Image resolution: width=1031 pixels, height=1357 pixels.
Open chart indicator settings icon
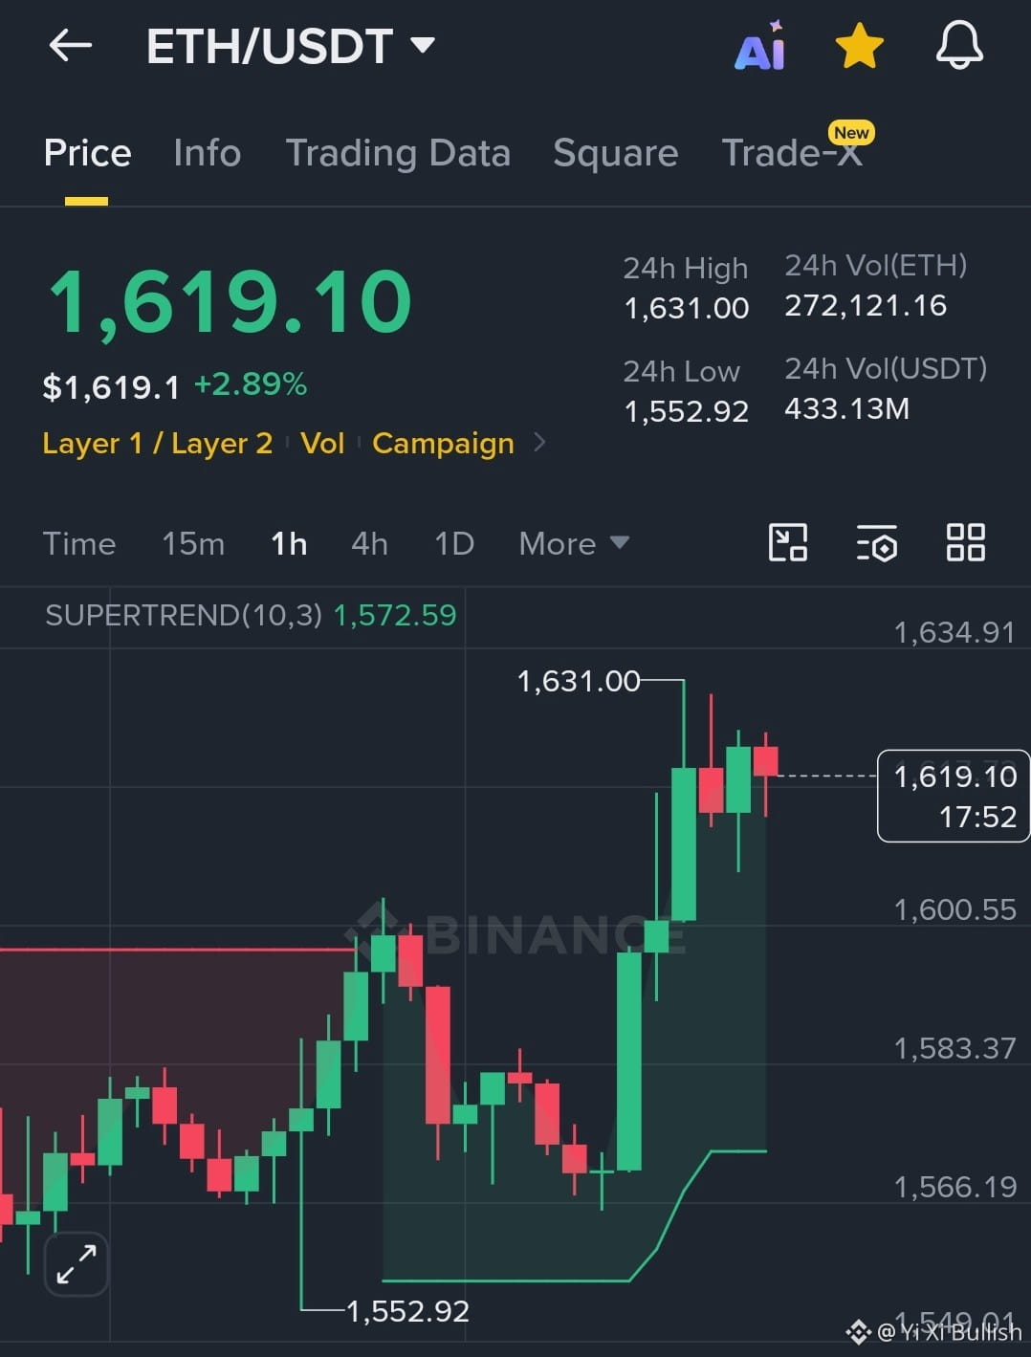tap(876, 542)
